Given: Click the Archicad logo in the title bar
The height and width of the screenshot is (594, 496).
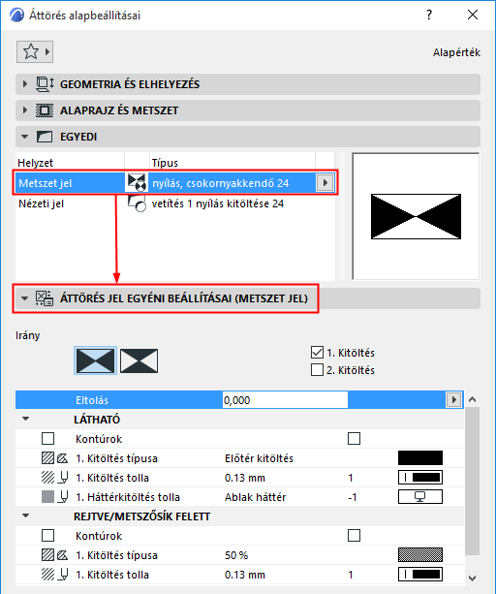Looking at the screenshot, I should 16,16.
